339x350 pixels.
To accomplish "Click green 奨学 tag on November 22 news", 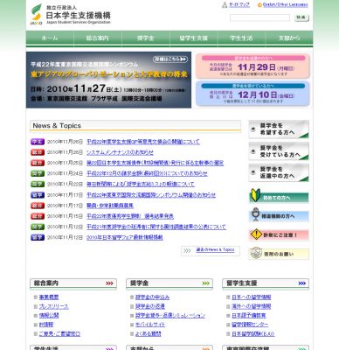I will (x=38, y=184).
